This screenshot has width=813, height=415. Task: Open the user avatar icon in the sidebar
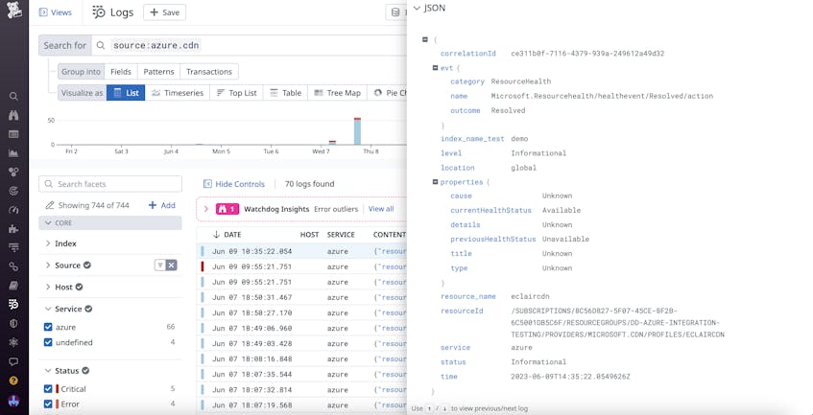pos(14,400)
